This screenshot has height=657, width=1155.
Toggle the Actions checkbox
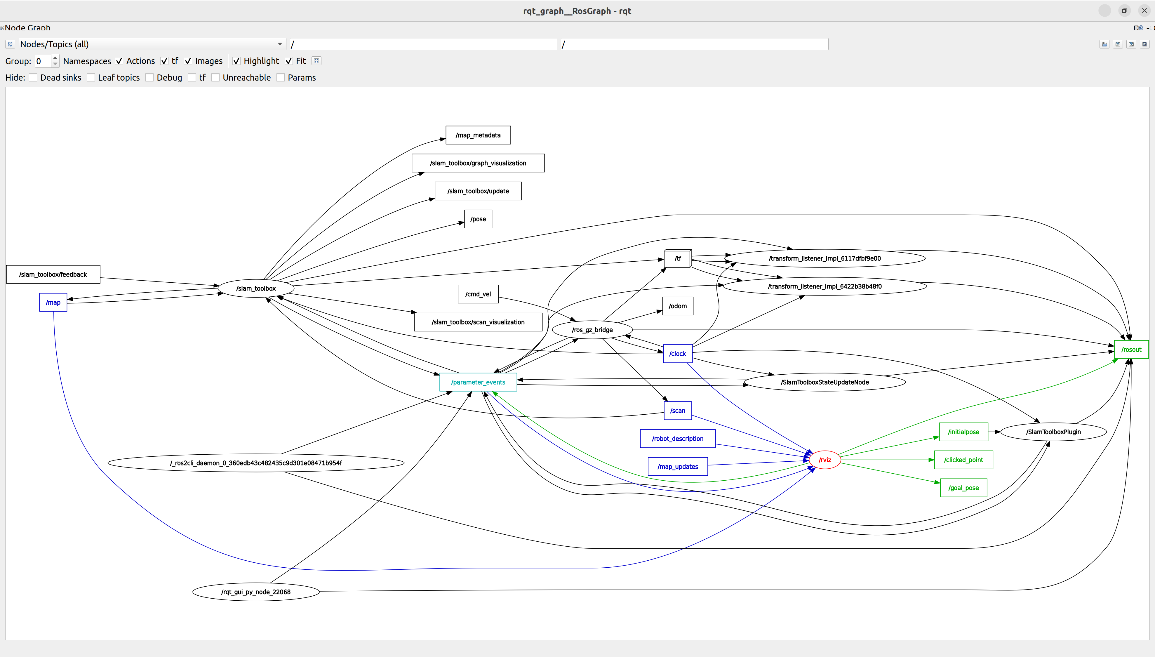[119, 61]
